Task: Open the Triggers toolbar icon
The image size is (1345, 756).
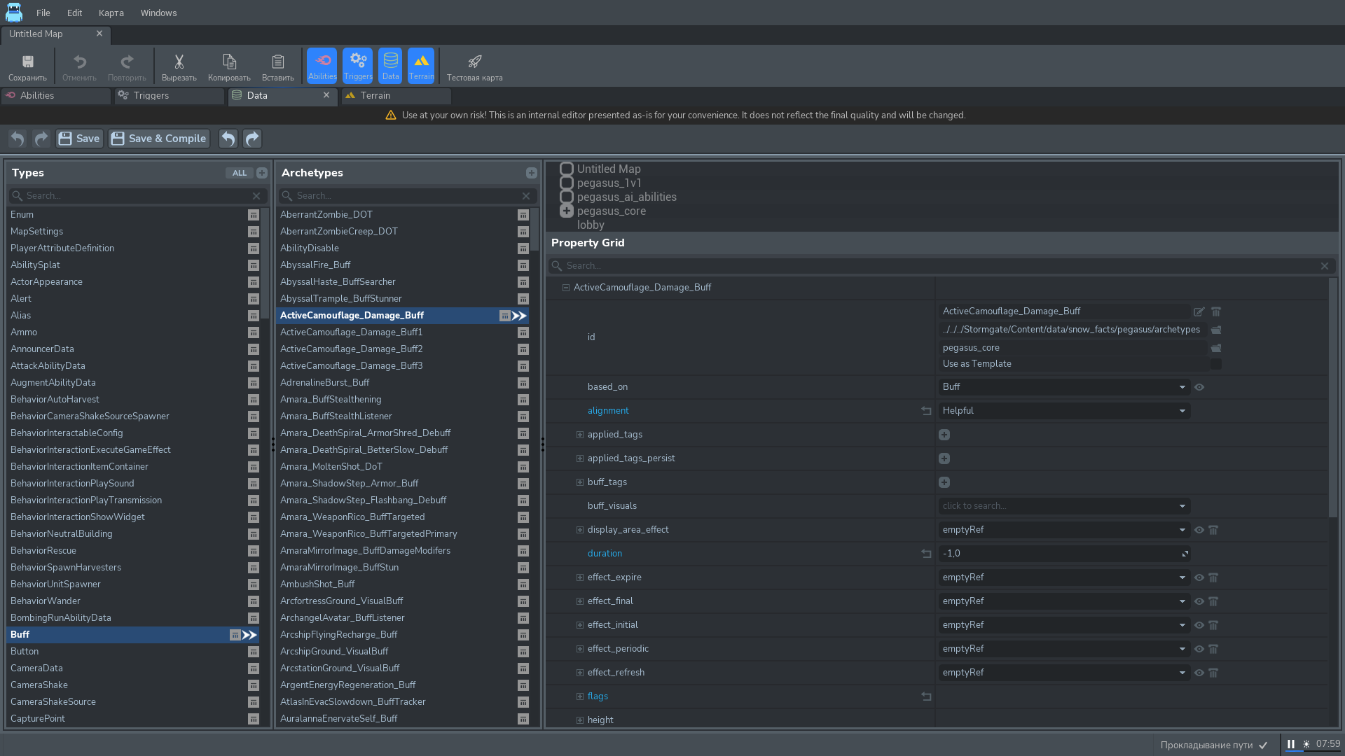Action: click(358, 66)
